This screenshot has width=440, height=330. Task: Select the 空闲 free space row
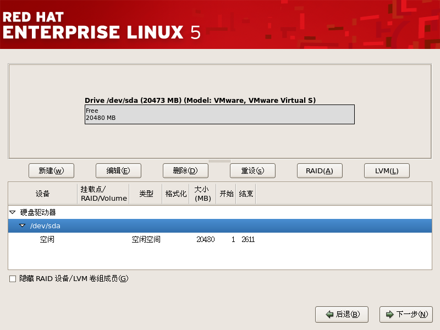(47, 240)
